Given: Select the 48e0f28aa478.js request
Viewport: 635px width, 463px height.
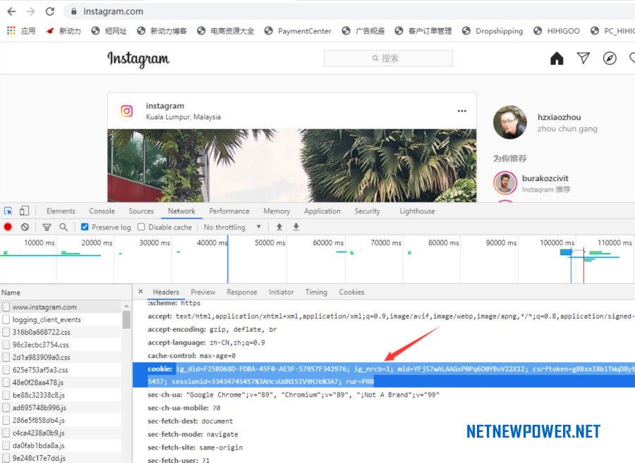Looking at the screenshot, I should click(61, 383).
